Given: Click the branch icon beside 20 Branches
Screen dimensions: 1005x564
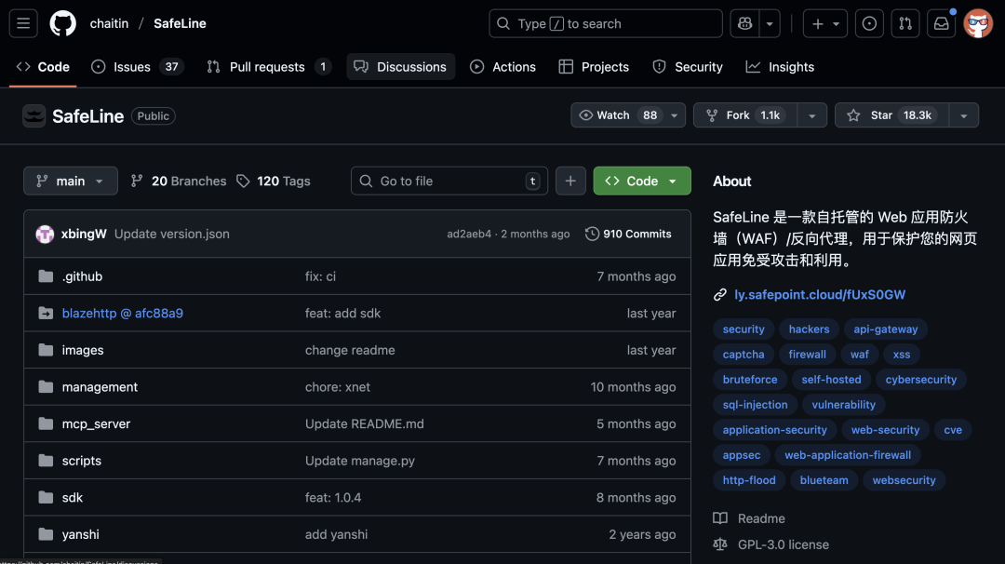Looking at the screenshot, I should click(x=137, y=181).
